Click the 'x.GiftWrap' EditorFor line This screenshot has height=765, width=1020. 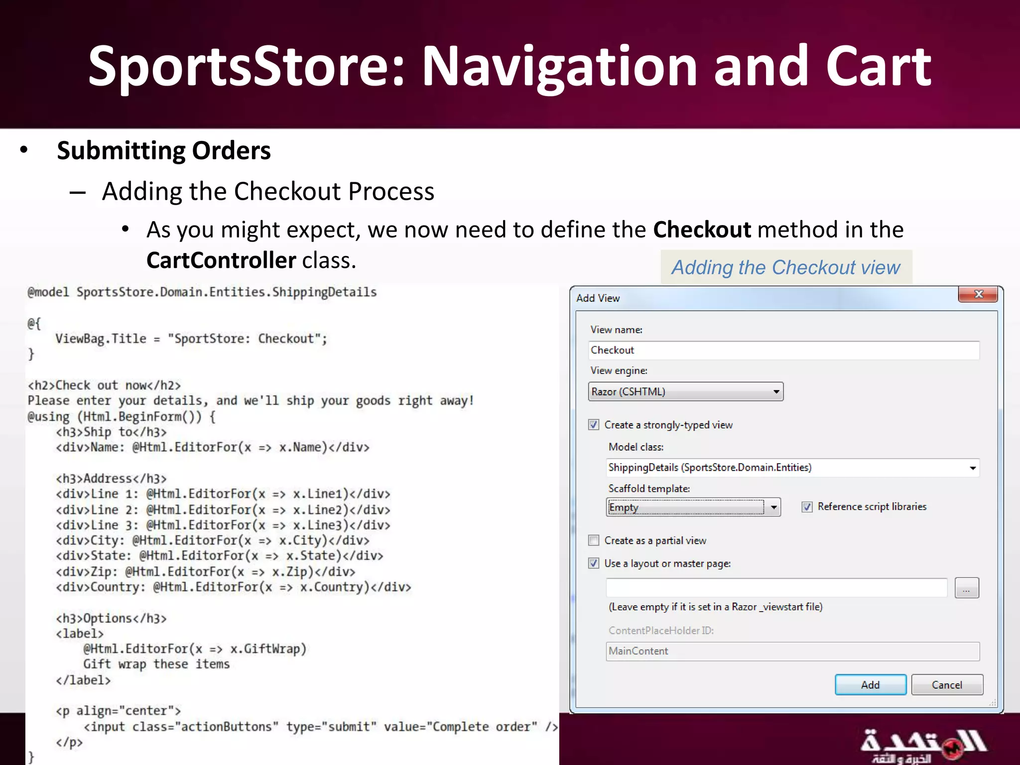[195, 649]
